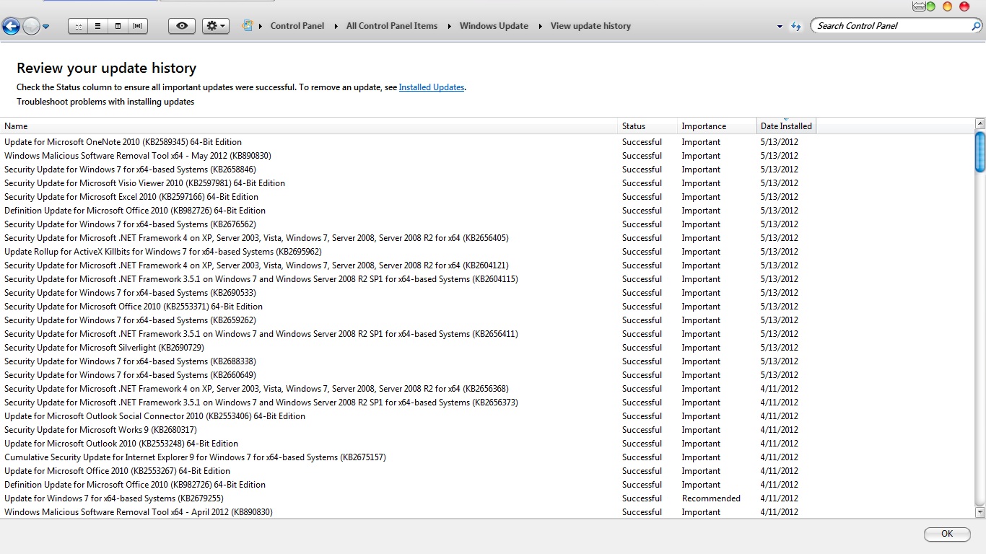Switch to the list view button

coord(97,26)
